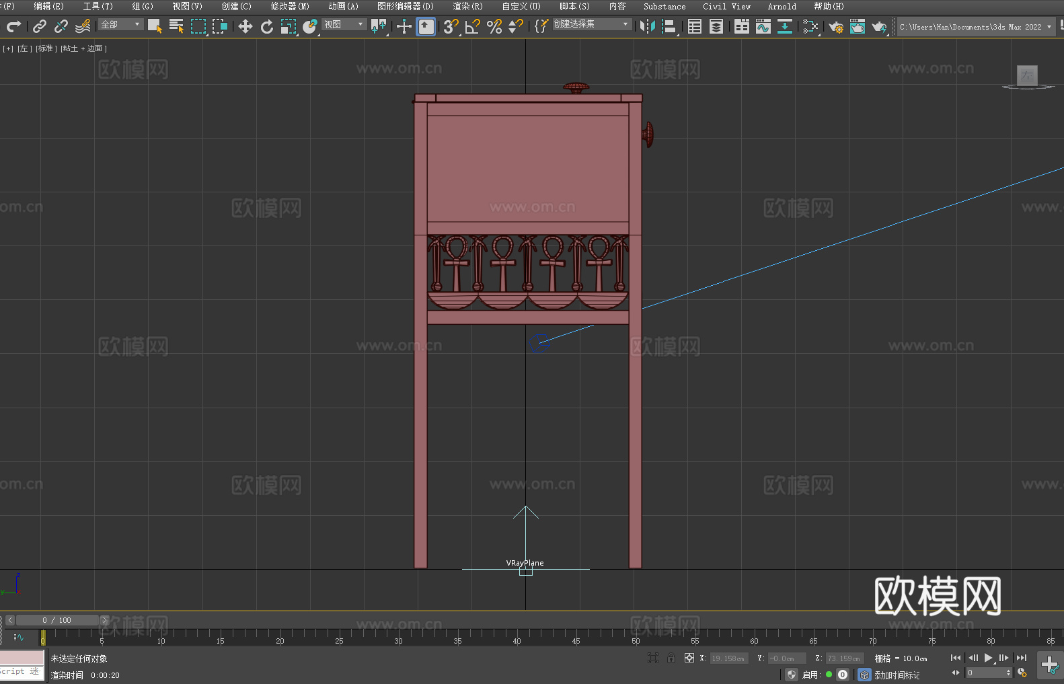Open the 修改器(M) menu
This screenshot has width=1064, height=684.
290,6
